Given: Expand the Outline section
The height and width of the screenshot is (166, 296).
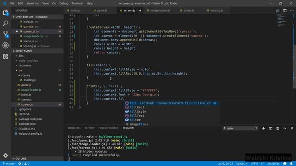Looking at the screenshot, I should (37, 159).
